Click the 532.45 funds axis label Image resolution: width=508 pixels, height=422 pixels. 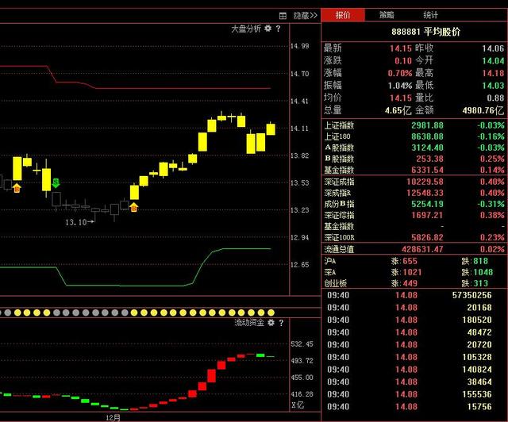coord(302,344)
